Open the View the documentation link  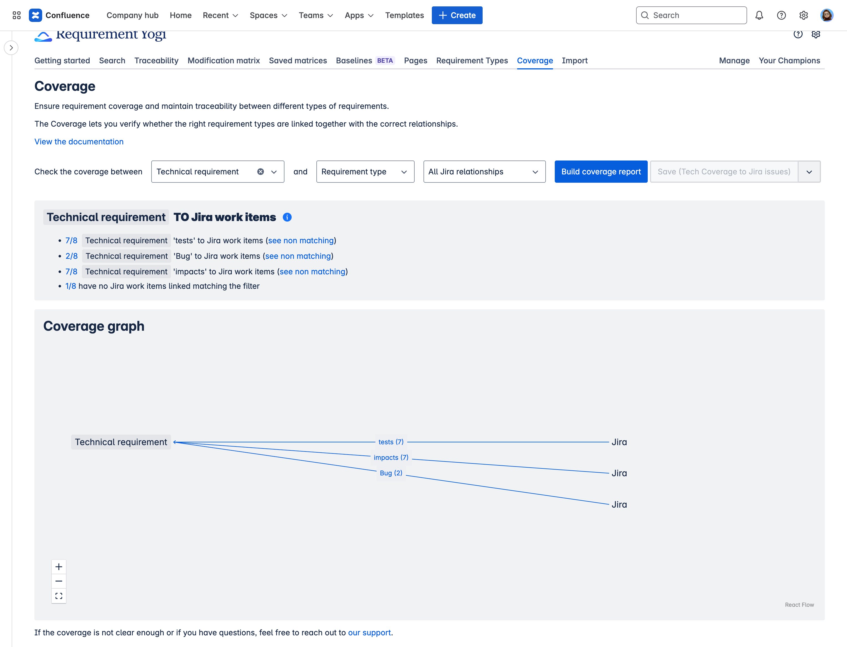click(79, 142)
